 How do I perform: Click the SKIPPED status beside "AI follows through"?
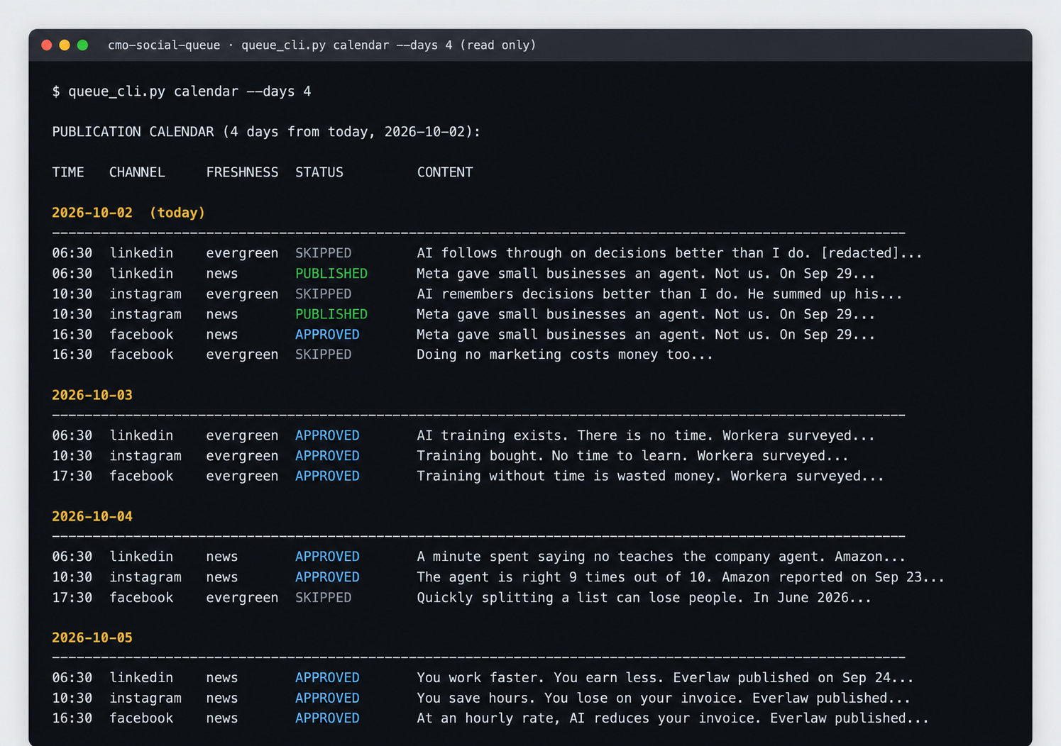pyautogui.click(x=323, y=253)
